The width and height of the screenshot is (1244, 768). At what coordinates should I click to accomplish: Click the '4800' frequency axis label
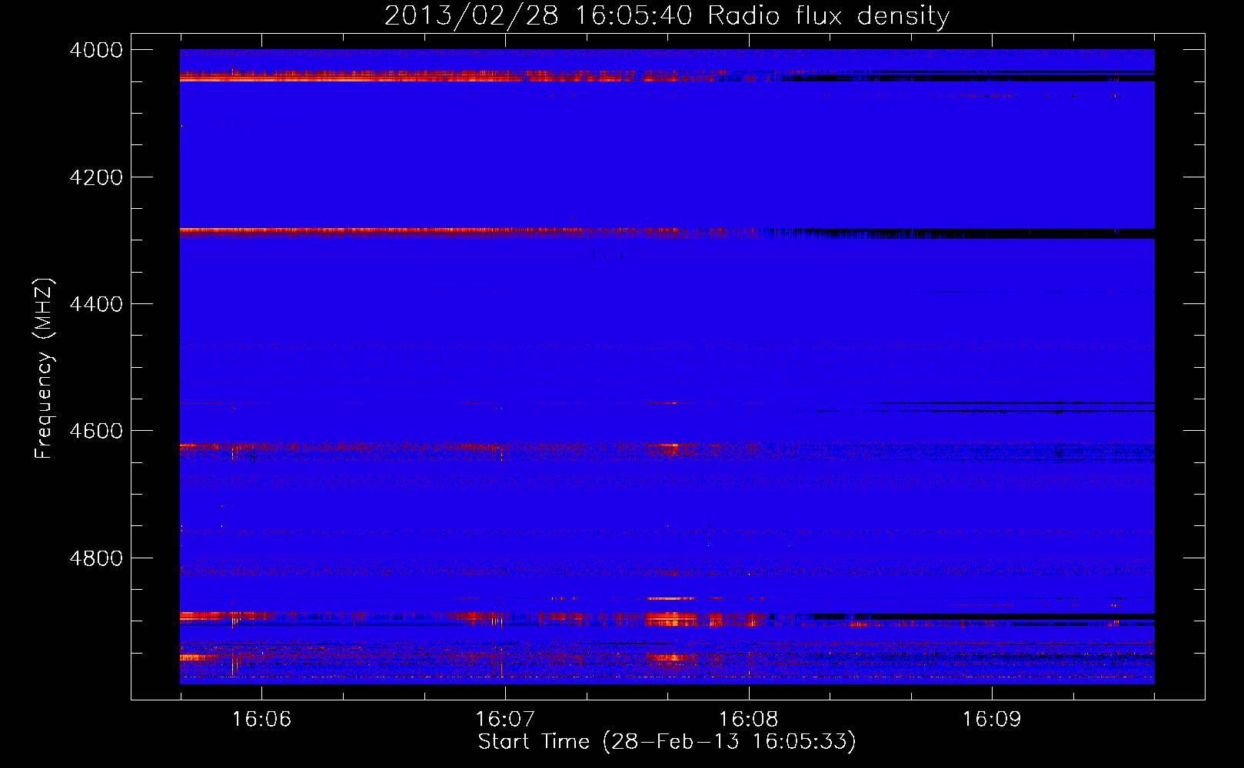[x=96, y=558]
